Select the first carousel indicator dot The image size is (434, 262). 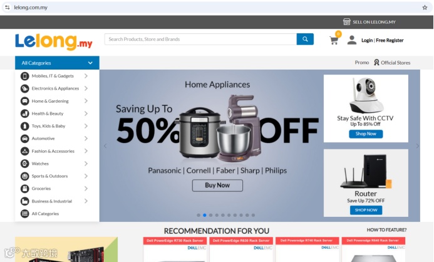[199, 215]
